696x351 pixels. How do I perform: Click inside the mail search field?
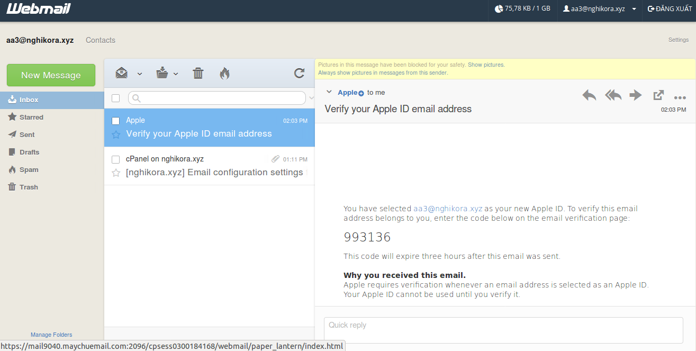tap(217, 98)
